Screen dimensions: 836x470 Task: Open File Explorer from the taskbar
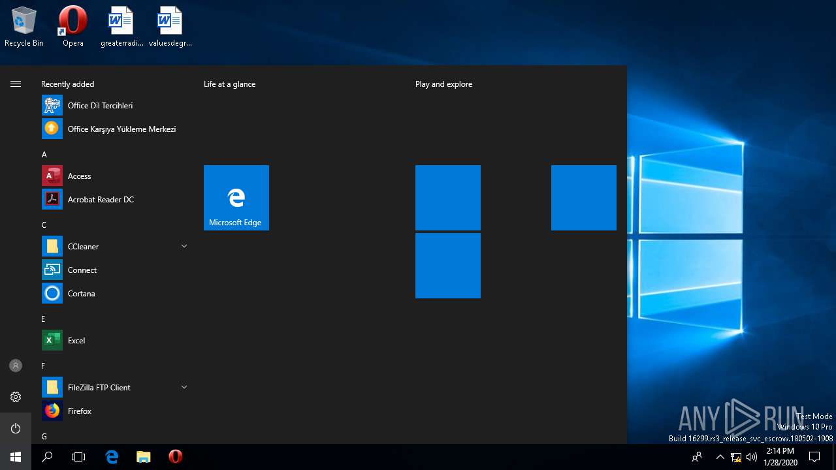click(x=144, y=457)
